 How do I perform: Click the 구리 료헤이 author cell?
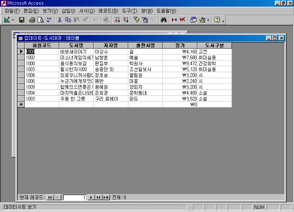111,99
